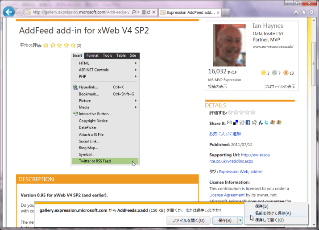Share on Twitter icon
The height and width of the screenshot is (230, 319).
click(x=266, y=122)
